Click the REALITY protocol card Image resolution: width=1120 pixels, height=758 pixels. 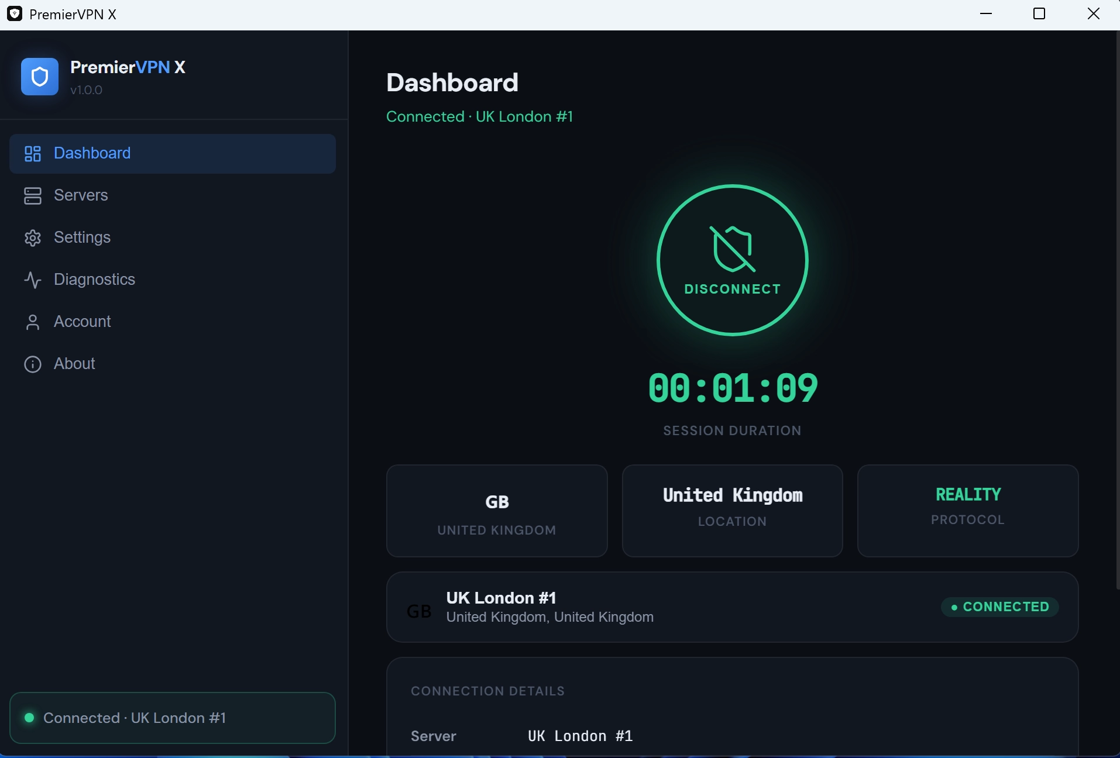tap(967, 510)
